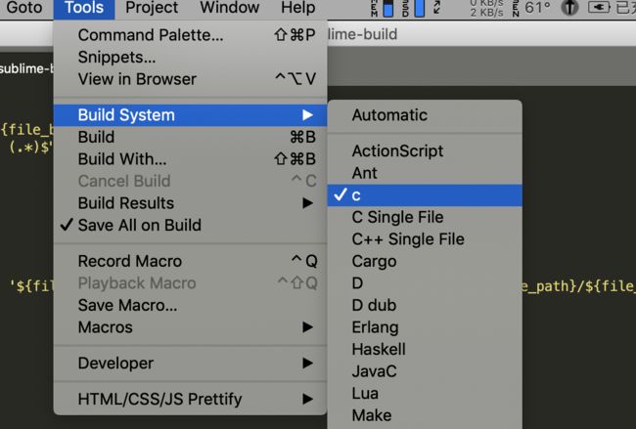Select Command Palette... menu entry
Screen dimensions: 636x429
point(190,35)
